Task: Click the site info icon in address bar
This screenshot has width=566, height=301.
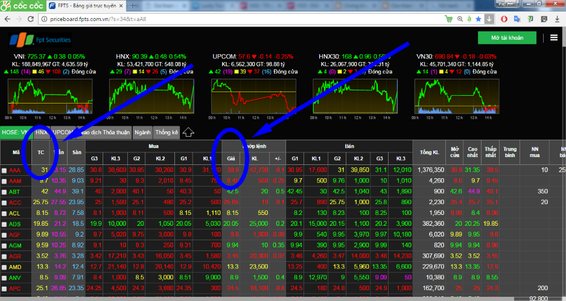Action: (45, 19)
